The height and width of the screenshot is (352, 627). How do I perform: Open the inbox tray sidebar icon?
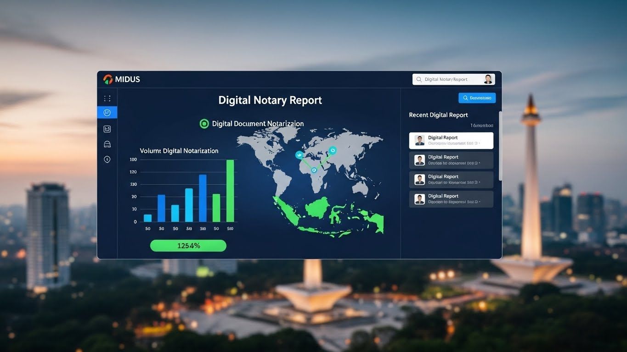[x=107, y=144]
